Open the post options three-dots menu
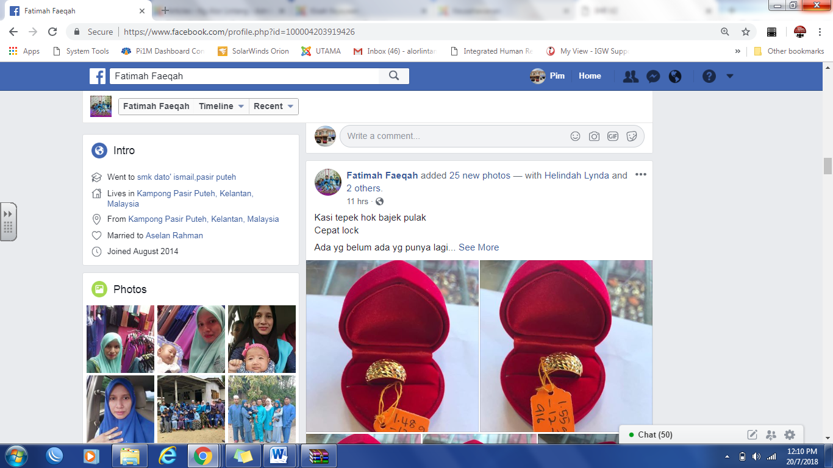833x468 pixels. coord(640,175)
